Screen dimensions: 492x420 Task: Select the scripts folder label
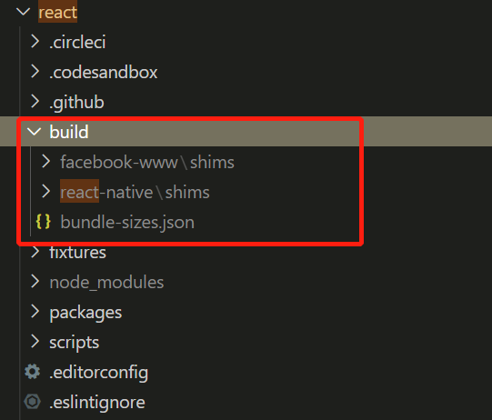75,343
